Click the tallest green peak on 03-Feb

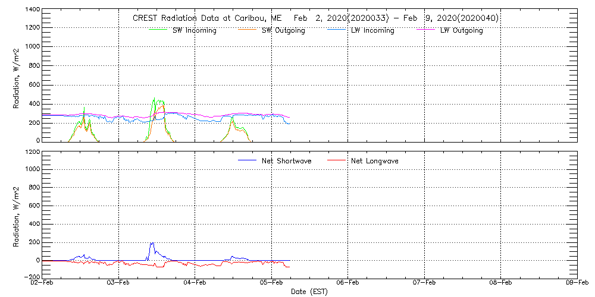pyautogui.click(x=154, y=99)
